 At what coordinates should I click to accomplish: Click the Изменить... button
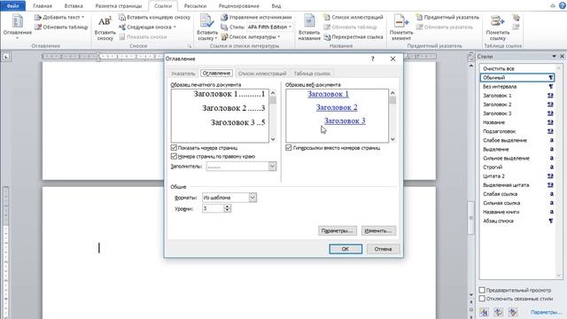click(378, 230)
